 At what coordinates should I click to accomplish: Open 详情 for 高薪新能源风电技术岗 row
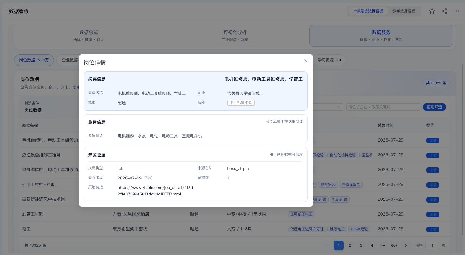(433, 200)
